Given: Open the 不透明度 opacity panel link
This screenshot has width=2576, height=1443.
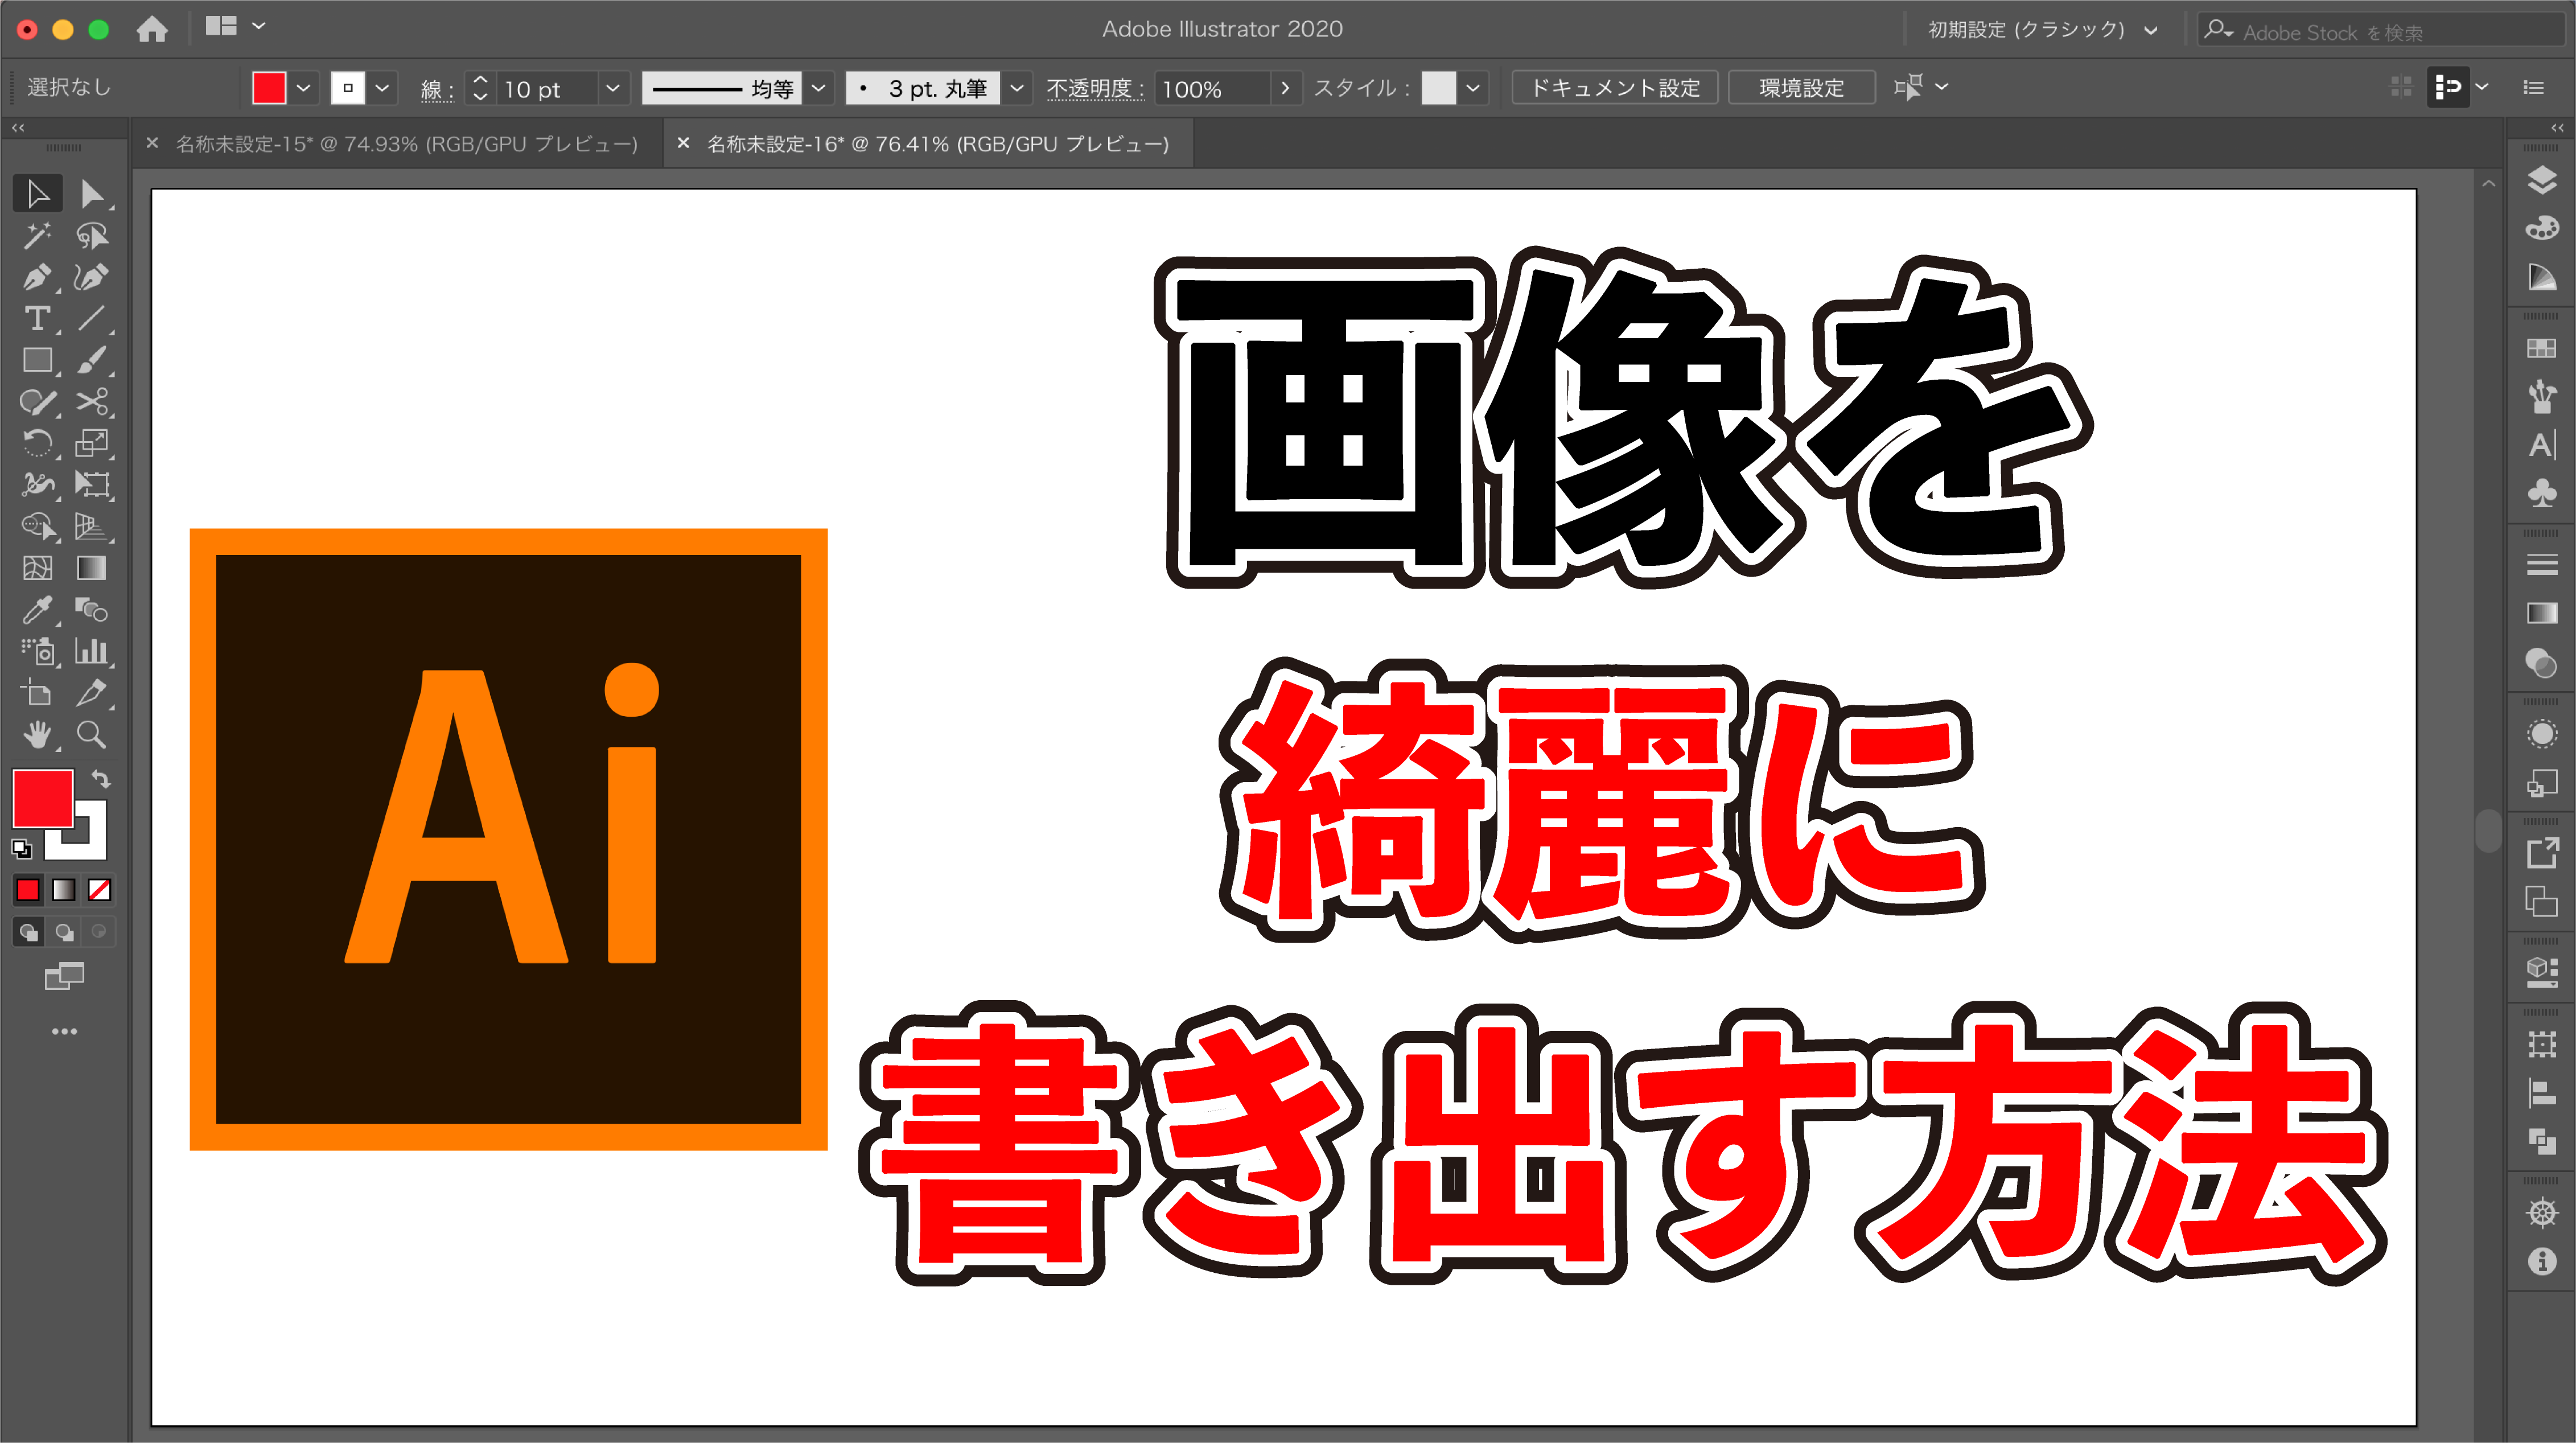Looking at the screenshot, I should pyautogui.click(x=1094, y=89).
